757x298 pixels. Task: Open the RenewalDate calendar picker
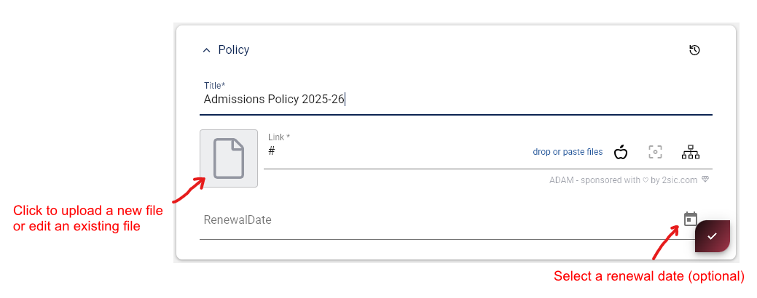coord(691,219)
